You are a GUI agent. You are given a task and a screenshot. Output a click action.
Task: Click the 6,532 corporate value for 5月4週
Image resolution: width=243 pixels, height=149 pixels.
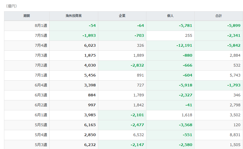click(139, 135)
